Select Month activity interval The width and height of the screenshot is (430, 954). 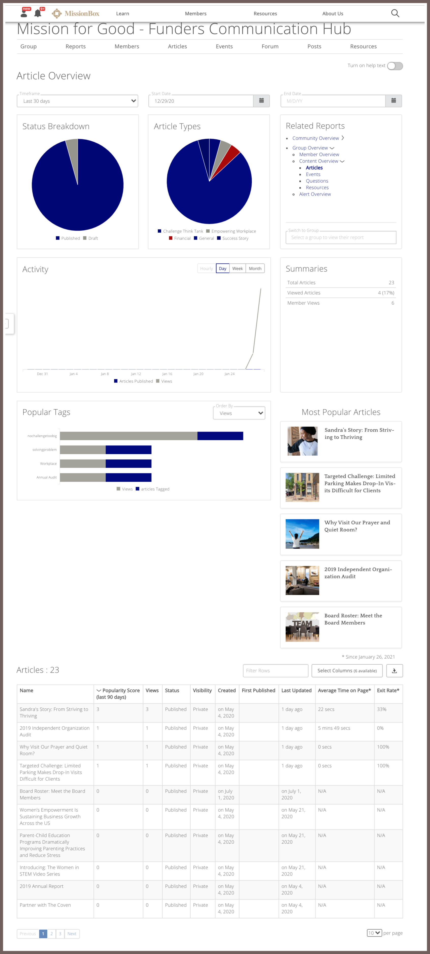(255, 269)
